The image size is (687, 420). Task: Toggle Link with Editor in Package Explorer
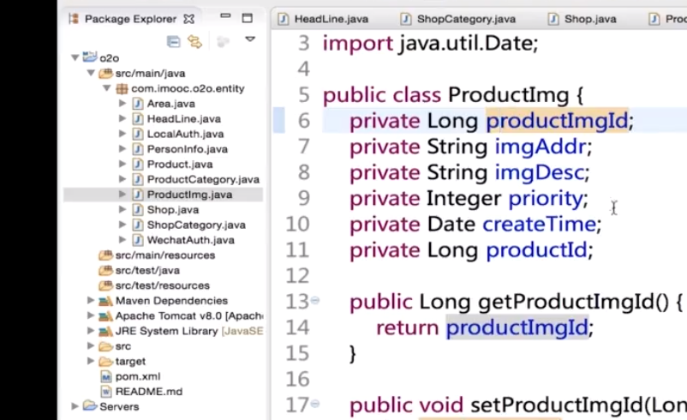(x=194, y=40)
